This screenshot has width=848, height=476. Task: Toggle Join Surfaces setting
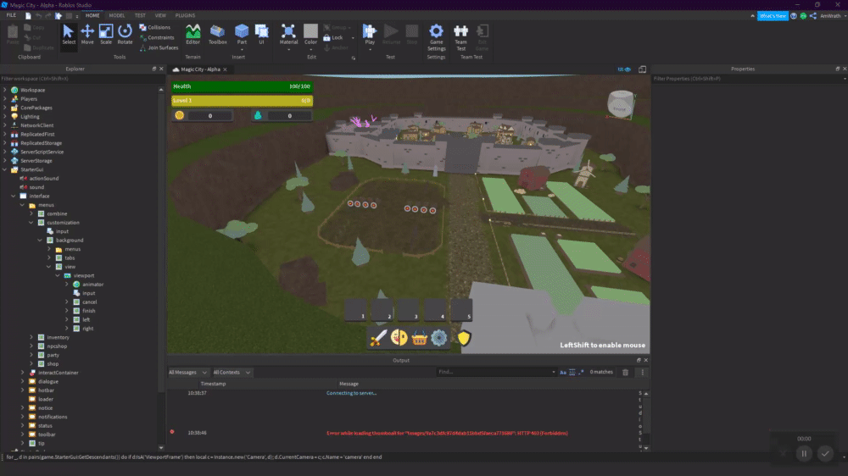(x=159, y=47)
